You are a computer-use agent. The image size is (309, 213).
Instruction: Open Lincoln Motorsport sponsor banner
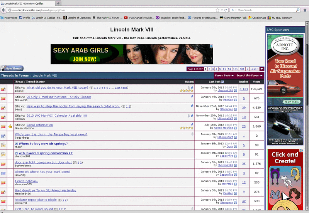pos(285,126)
